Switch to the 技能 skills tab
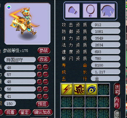Viewport: 127px width, 118px height. (117, 89)
